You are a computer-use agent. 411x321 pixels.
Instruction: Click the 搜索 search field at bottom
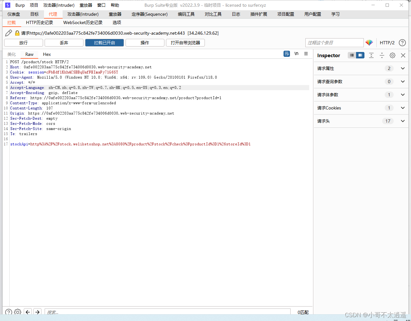click(167, 312)
